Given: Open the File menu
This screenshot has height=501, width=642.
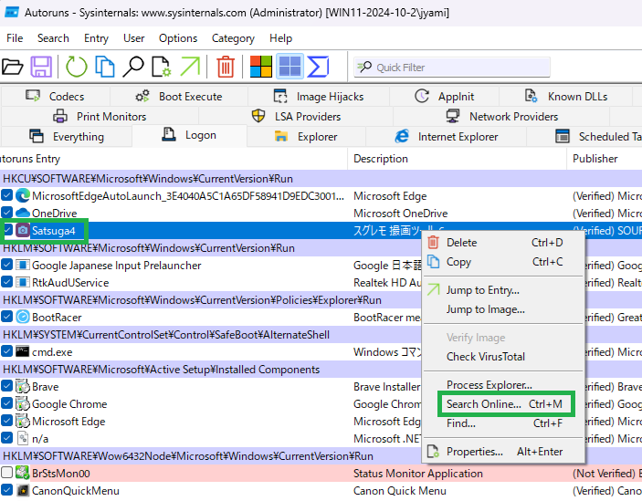Looking at the screenshot, I should pyautogui.click(x=15, y=38).
